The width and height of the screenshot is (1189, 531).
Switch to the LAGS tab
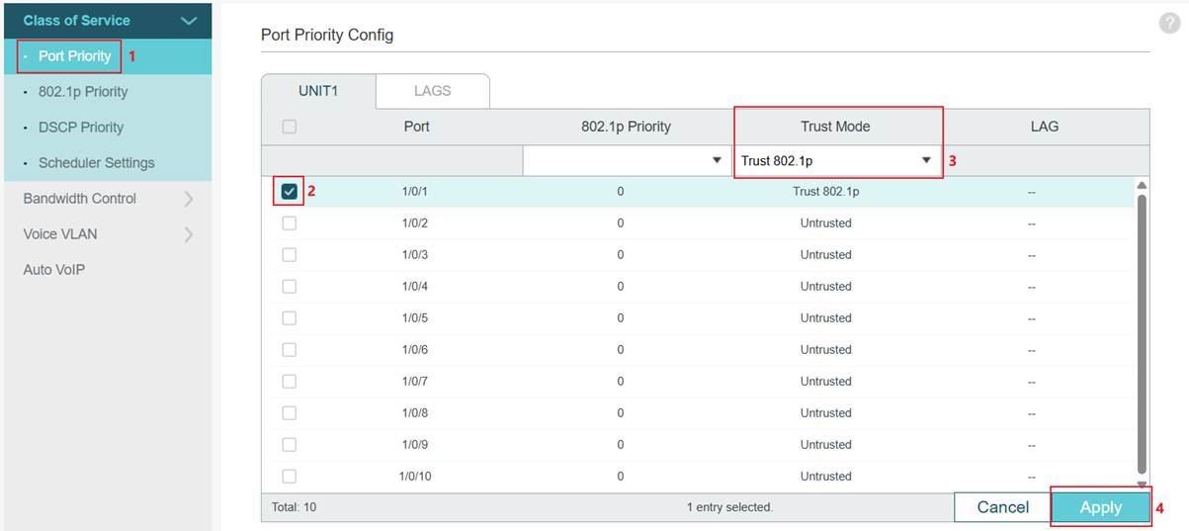[x=432, y=91]
